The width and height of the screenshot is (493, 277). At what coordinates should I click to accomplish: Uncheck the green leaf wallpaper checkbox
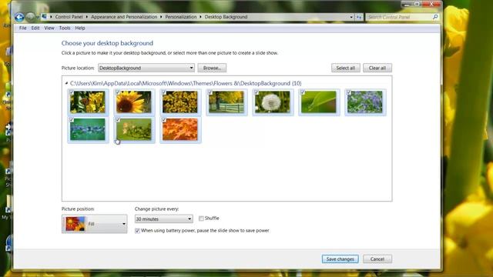tap(303, 92)
